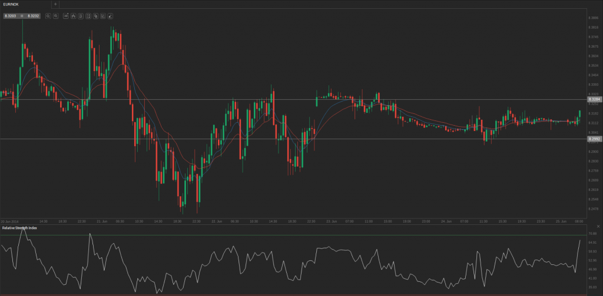Click the 23. Jun date label
Image resolution: width=603 pixels, height=296 pixels.
(332, 221)
